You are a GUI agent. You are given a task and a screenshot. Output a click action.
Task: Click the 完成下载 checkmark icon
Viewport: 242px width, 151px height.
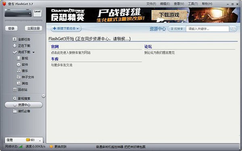[15, 52]
